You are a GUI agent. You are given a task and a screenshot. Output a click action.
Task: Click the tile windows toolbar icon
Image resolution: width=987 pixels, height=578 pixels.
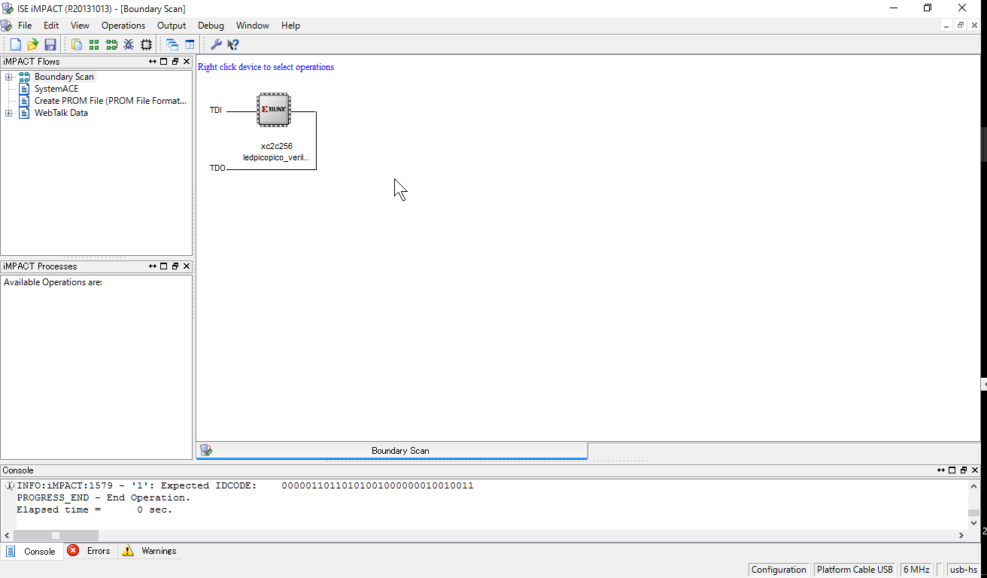tap(190, 44)
